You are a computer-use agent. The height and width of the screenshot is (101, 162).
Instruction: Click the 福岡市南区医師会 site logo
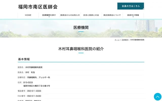pyautogui.click(x=38, y=7)
